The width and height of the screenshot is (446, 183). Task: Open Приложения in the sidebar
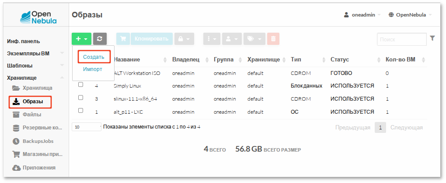[34, 167]
